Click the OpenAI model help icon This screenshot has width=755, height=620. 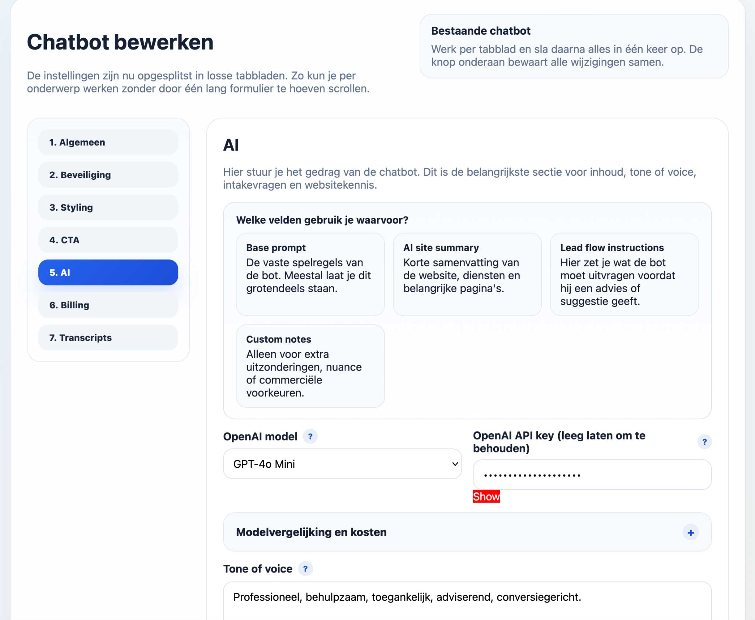click(310, 437)
